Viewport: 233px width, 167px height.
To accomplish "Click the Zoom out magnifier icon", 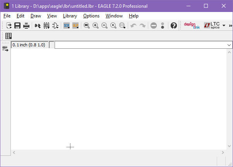I will click(105, 26).
